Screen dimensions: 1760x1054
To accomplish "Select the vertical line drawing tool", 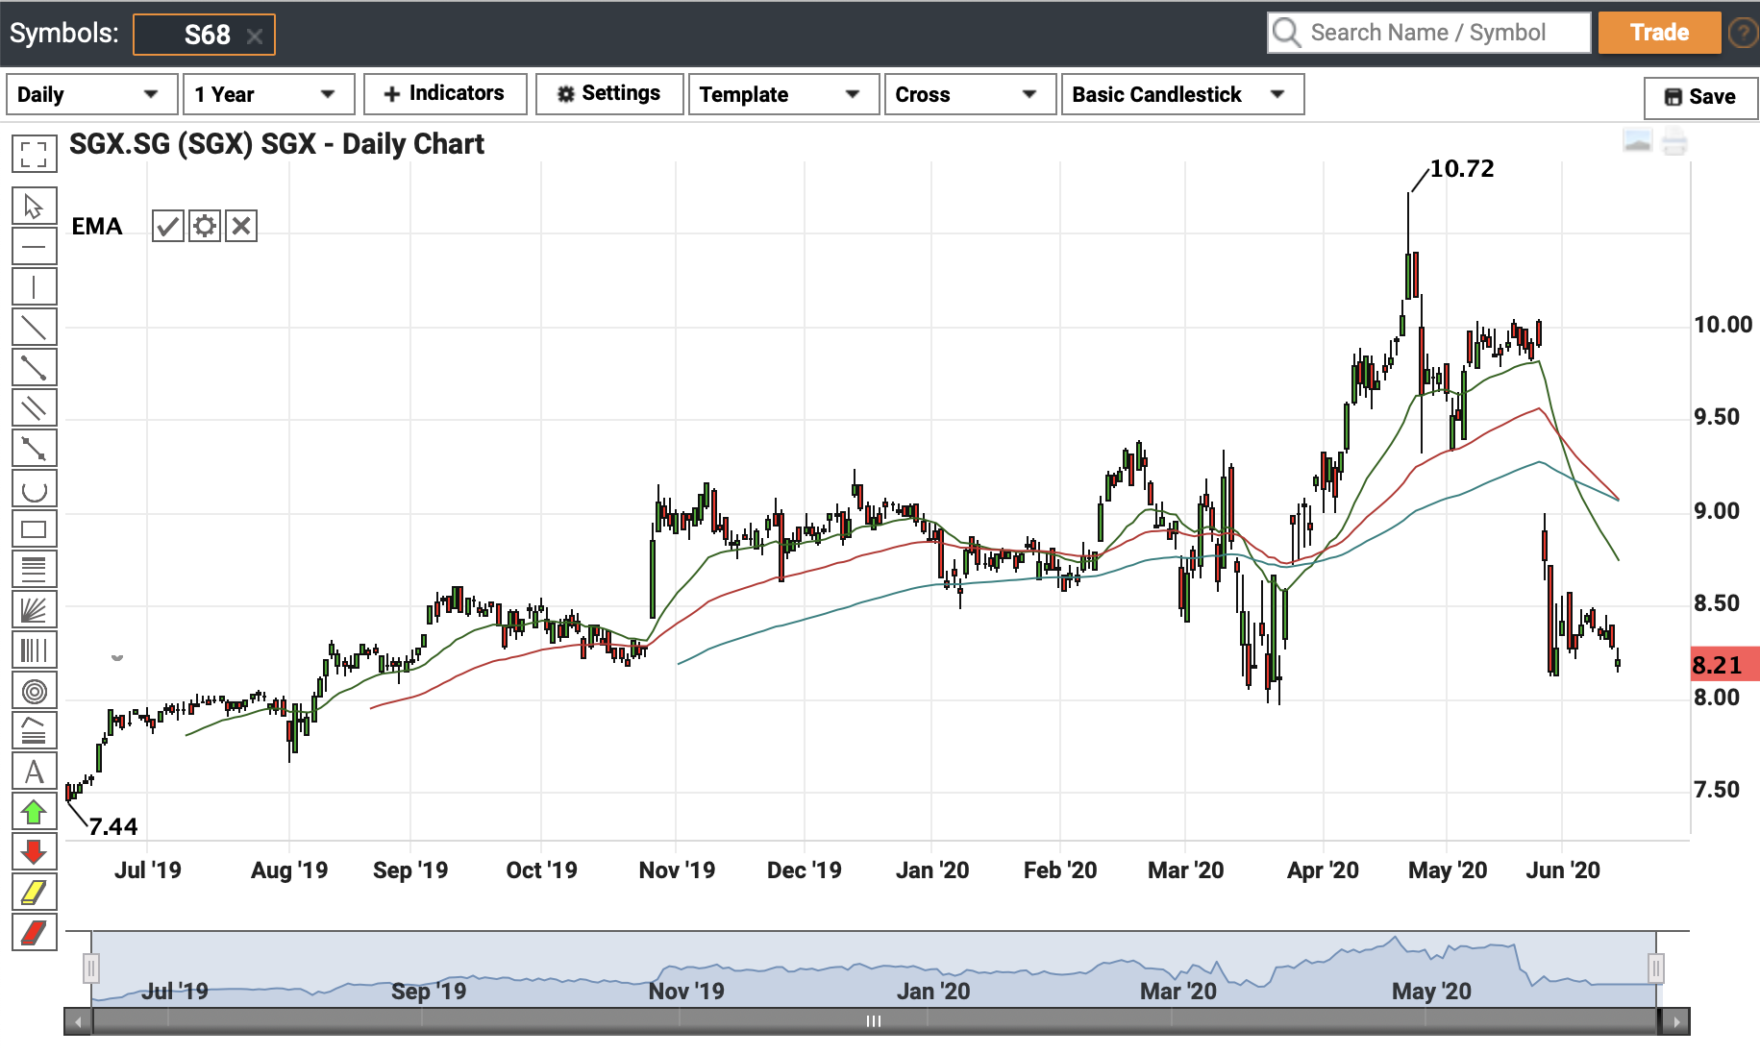I will pos(34,287).
